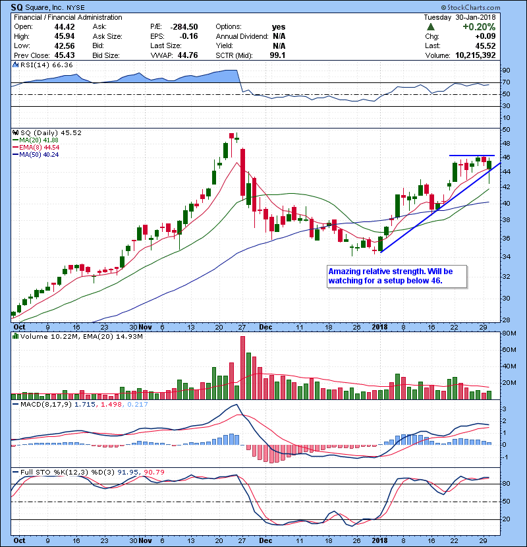Click the Prev Close value 45.43
Image resolution: width=527 pixels, height=547 pixels.
(65, 55)
